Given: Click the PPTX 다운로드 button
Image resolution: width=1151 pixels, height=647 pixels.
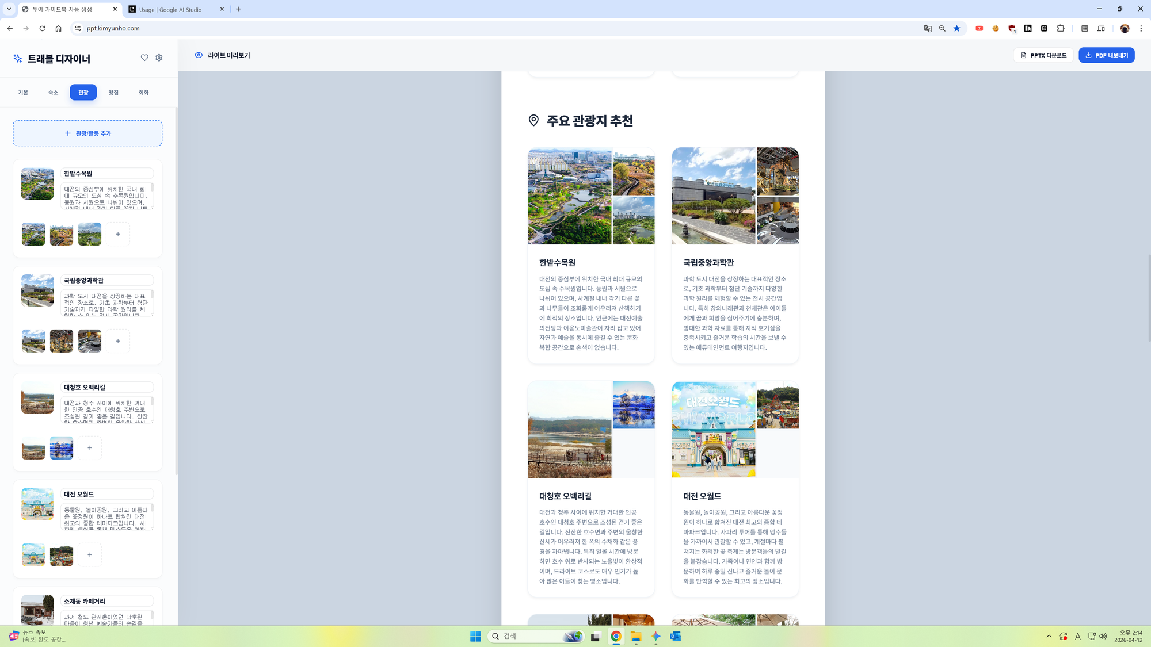Looking at the screenshot, I should click(1043, 55).
